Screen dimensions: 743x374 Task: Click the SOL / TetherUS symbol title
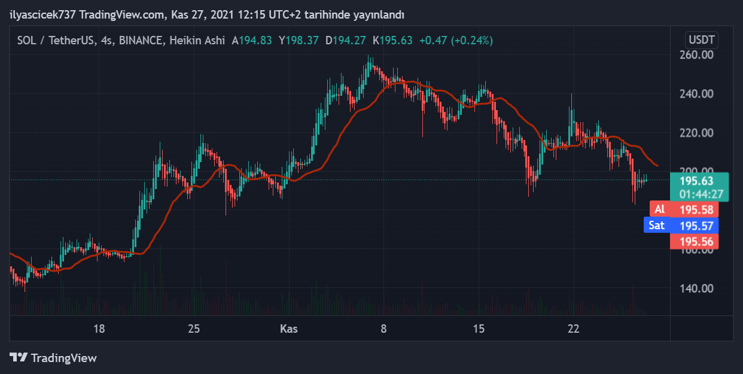coord(55,41)
